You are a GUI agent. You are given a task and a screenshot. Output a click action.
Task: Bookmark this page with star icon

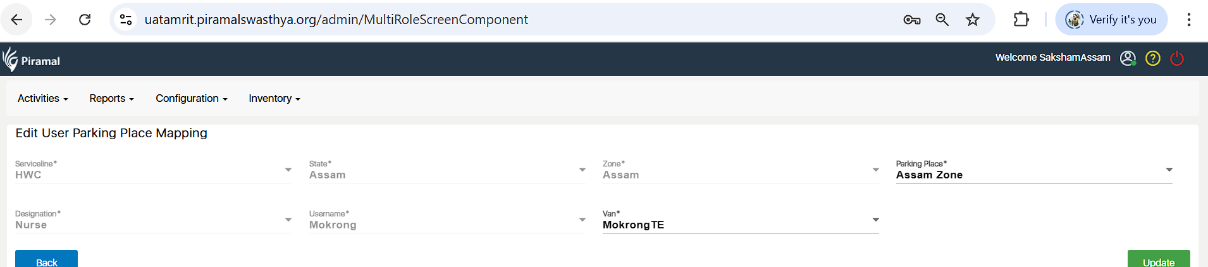(x=973, y=20)
